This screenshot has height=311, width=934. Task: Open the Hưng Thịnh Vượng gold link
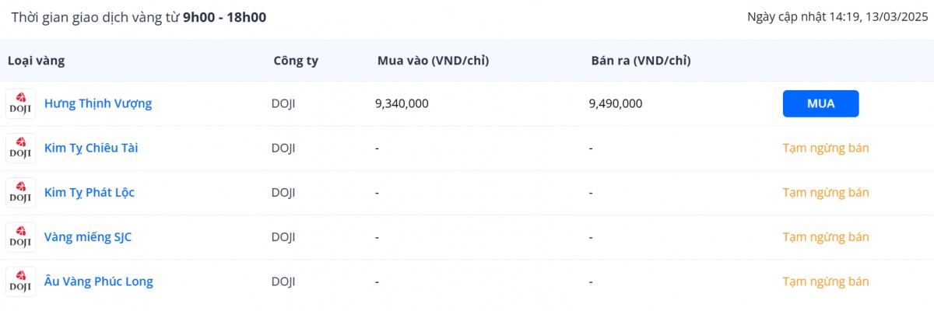click(x=98, y=103)
